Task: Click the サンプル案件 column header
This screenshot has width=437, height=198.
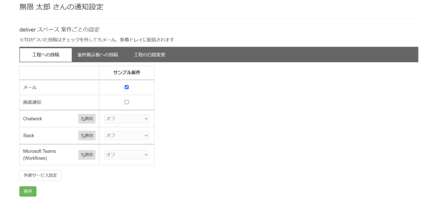Action: [x=127, y=73]
